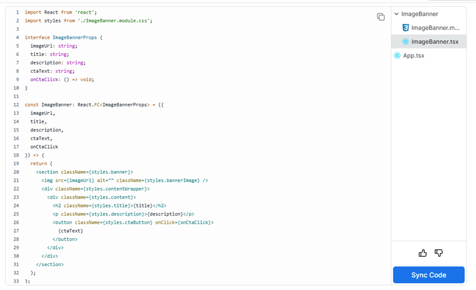Click line number 12 in gutter

[x=16, y=105]
